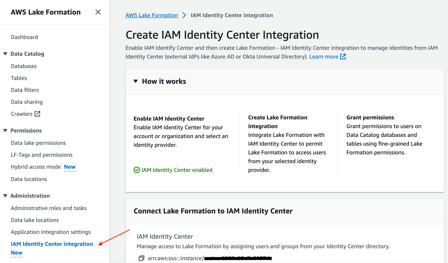Click the Create IAM Identity Center Integration title
This screenshot has height=263, width=448.
(222, 35)
